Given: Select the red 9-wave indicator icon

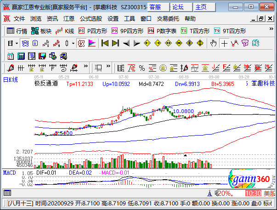Looking at the screenshot, I should tap(57, 43).
